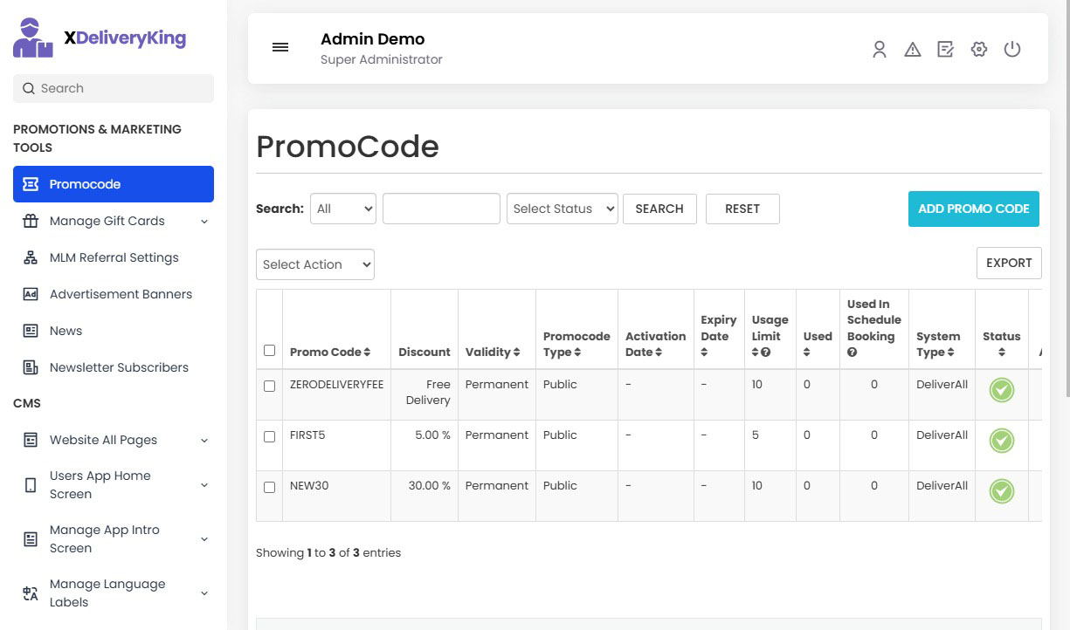Select MLM Referral Settings in sidebar
Viewport: 1070px width, 630px height.
coord(113,257)
